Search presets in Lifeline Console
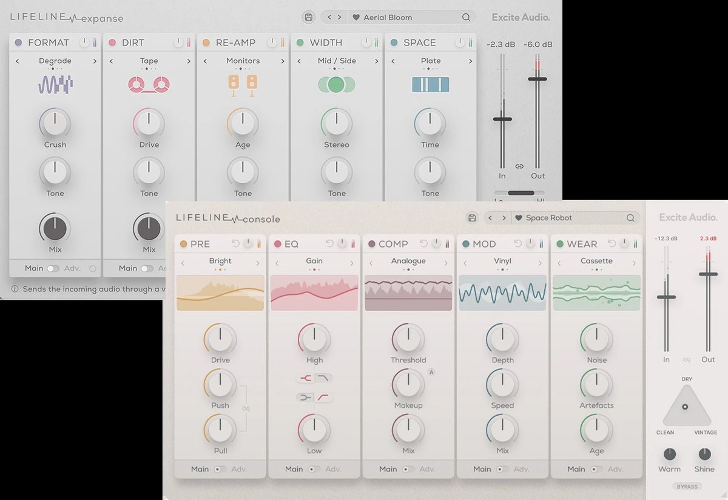The height and width of the screenshot is (500, 728). pyautogui.click(x=630, y=218)
